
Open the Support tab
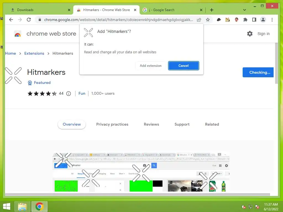point(182,124)
